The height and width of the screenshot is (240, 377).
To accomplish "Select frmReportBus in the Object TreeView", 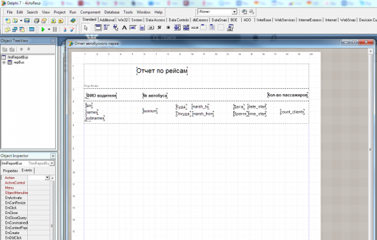I will tap(18, 57).
